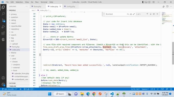Click the code minimap
The width and height of the screenshot is (174, 97).
[x=167, y=18]
